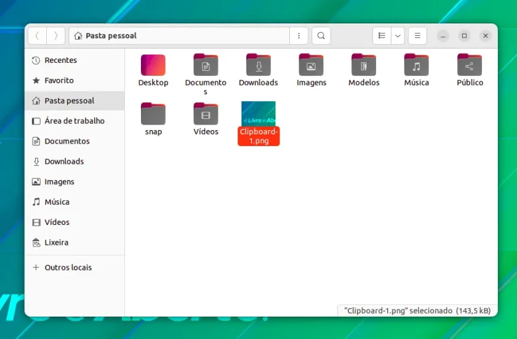Select the Desktop folder icon
Image resolution: width=517 pixels, height=339 pixels.
click(x=153, y=65)
